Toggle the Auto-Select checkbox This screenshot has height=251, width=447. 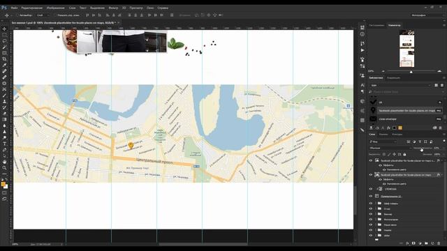[x=17, y=15]
